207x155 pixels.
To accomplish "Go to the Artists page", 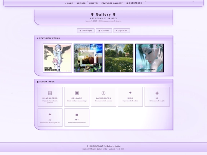I will coord(81,3).
